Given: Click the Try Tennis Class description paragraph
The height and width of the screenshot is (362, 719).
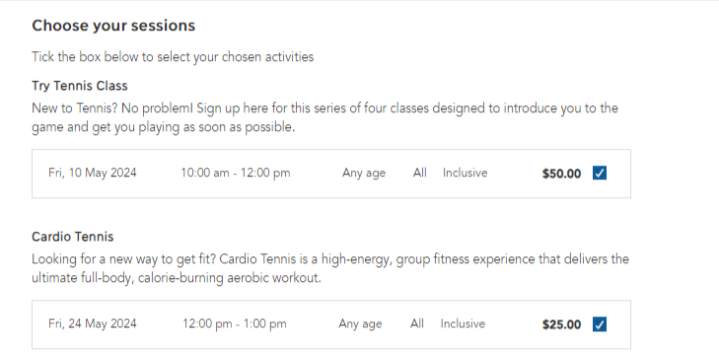Looking at the screenshot, I should pyautogui.click(x=324, y=117).
